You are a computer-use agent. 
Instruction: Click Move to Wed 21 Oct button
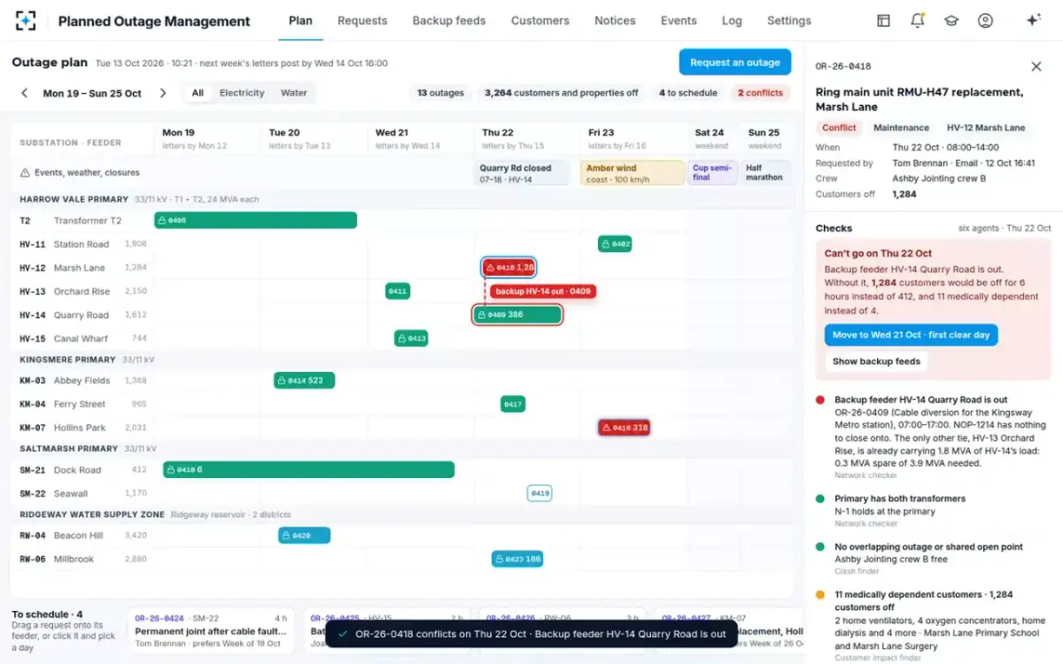click(x=912, y=336)
